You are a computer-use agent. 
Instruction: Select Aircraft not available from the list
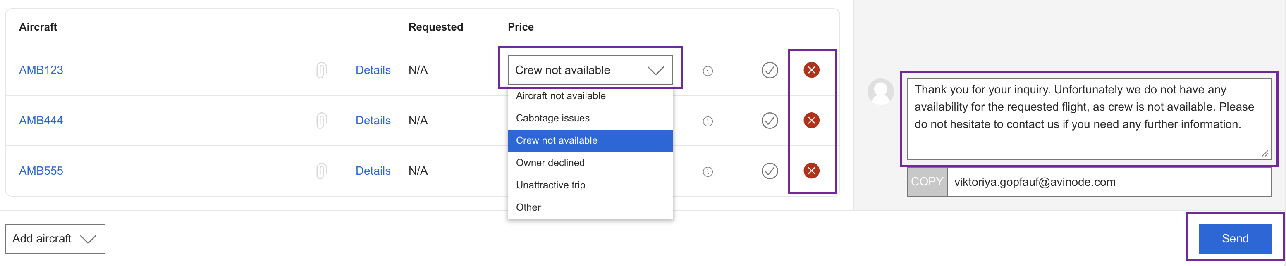click(561, 96)
